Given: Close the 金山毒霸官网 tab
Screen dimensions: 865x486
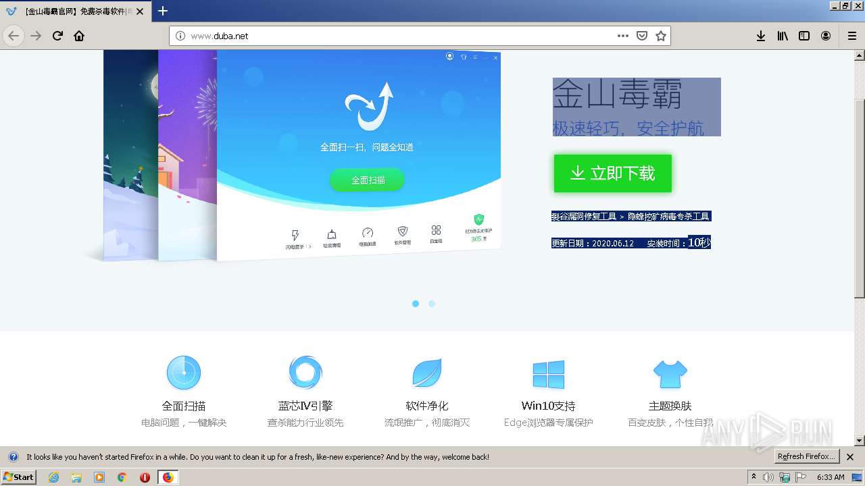Looking at the screenshot, I should click(140, 11).
